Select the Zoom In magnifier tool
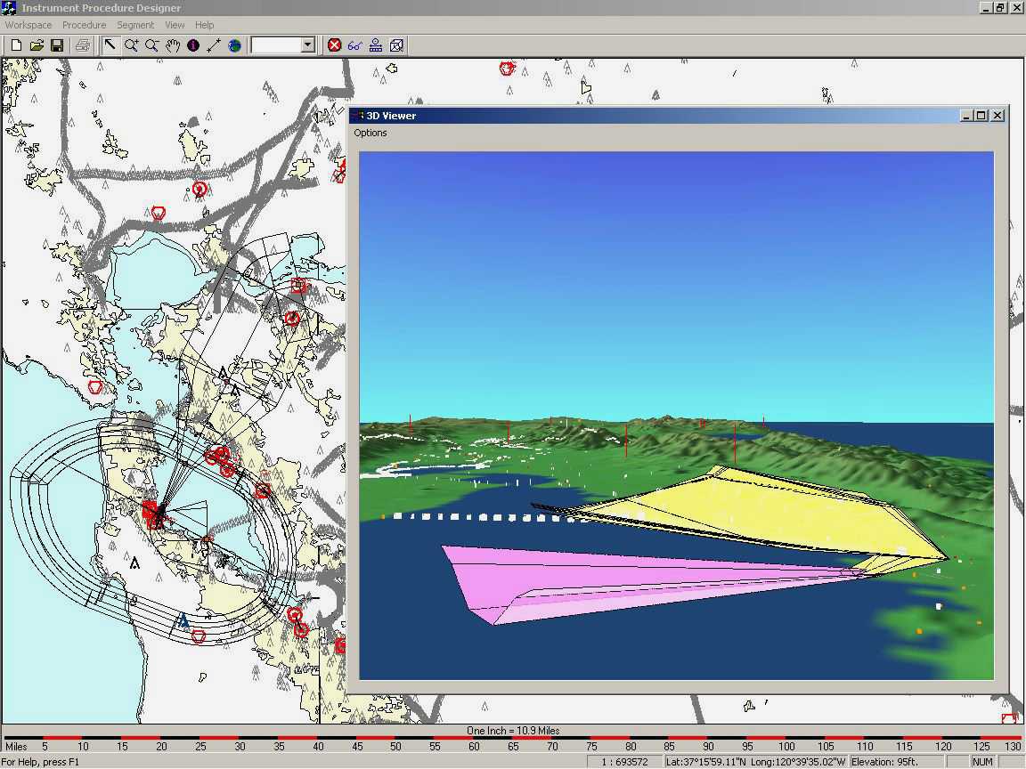Viewport: 1026px width, 769px height. [x=132, y=45]
